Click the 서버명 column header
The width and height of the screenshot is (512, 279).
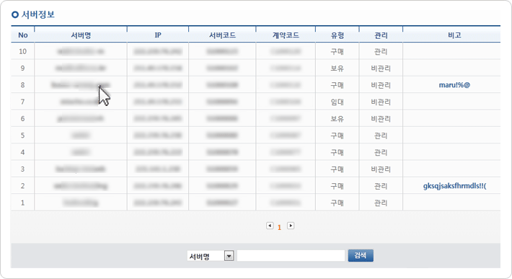81,35
